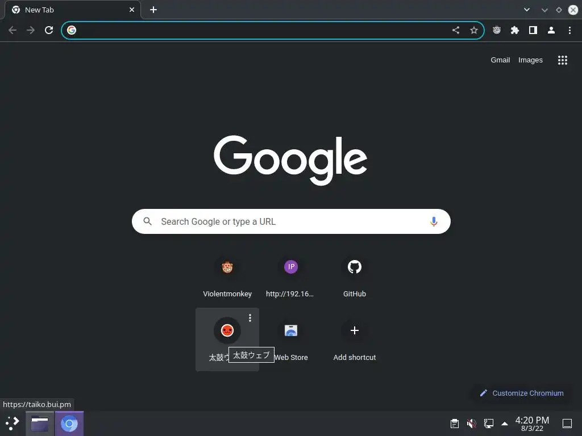Open the file manager taskbar icon
This screenshot has height=436, width=582.
40,424
